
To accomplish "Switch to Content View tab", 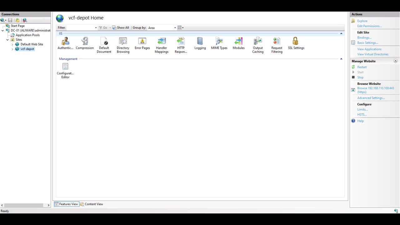I will click(x=92, y=204).
